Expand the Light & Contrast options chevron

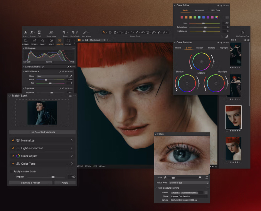click(72, 148)
